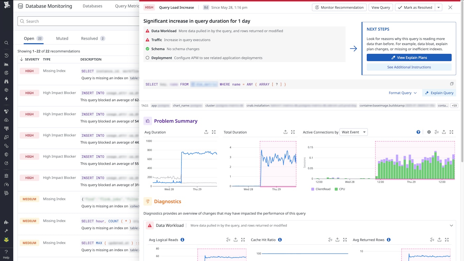The image size is (464, 261).
Task: Open the MEDIUM SELECT MAX recommendation row
Action: coord(78,246)
